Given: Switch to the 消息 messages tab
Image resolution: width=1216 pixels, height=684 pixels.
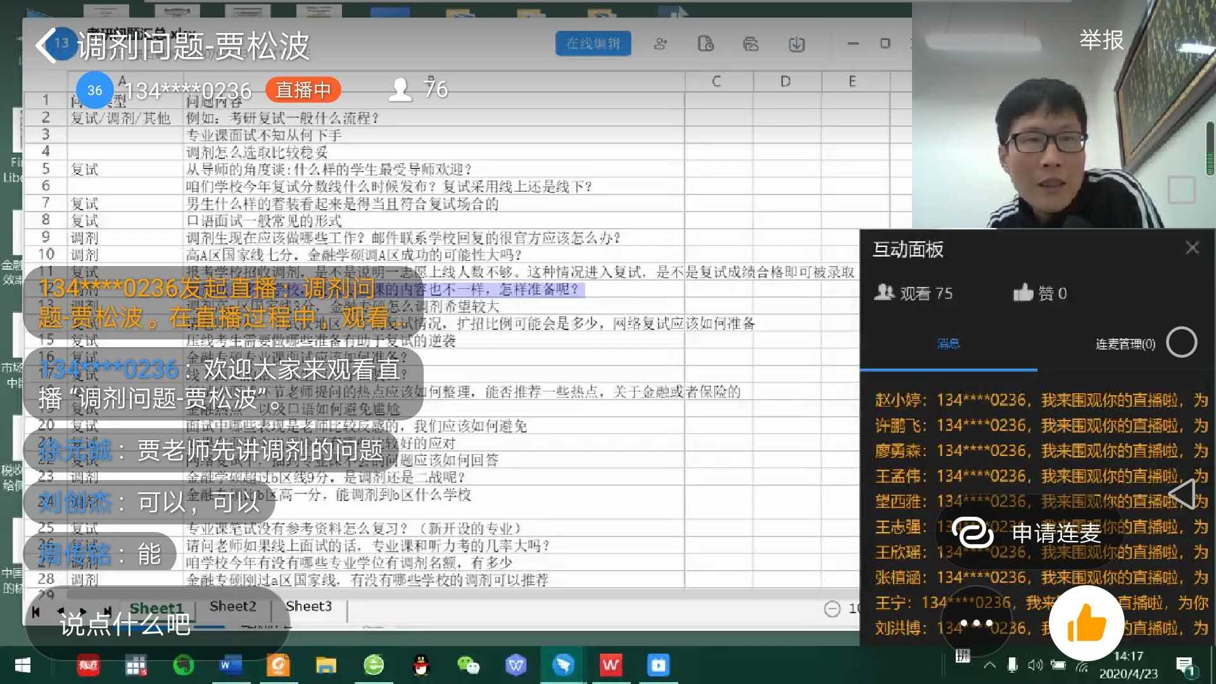Looking at the screenshot, I should (948, 343).
